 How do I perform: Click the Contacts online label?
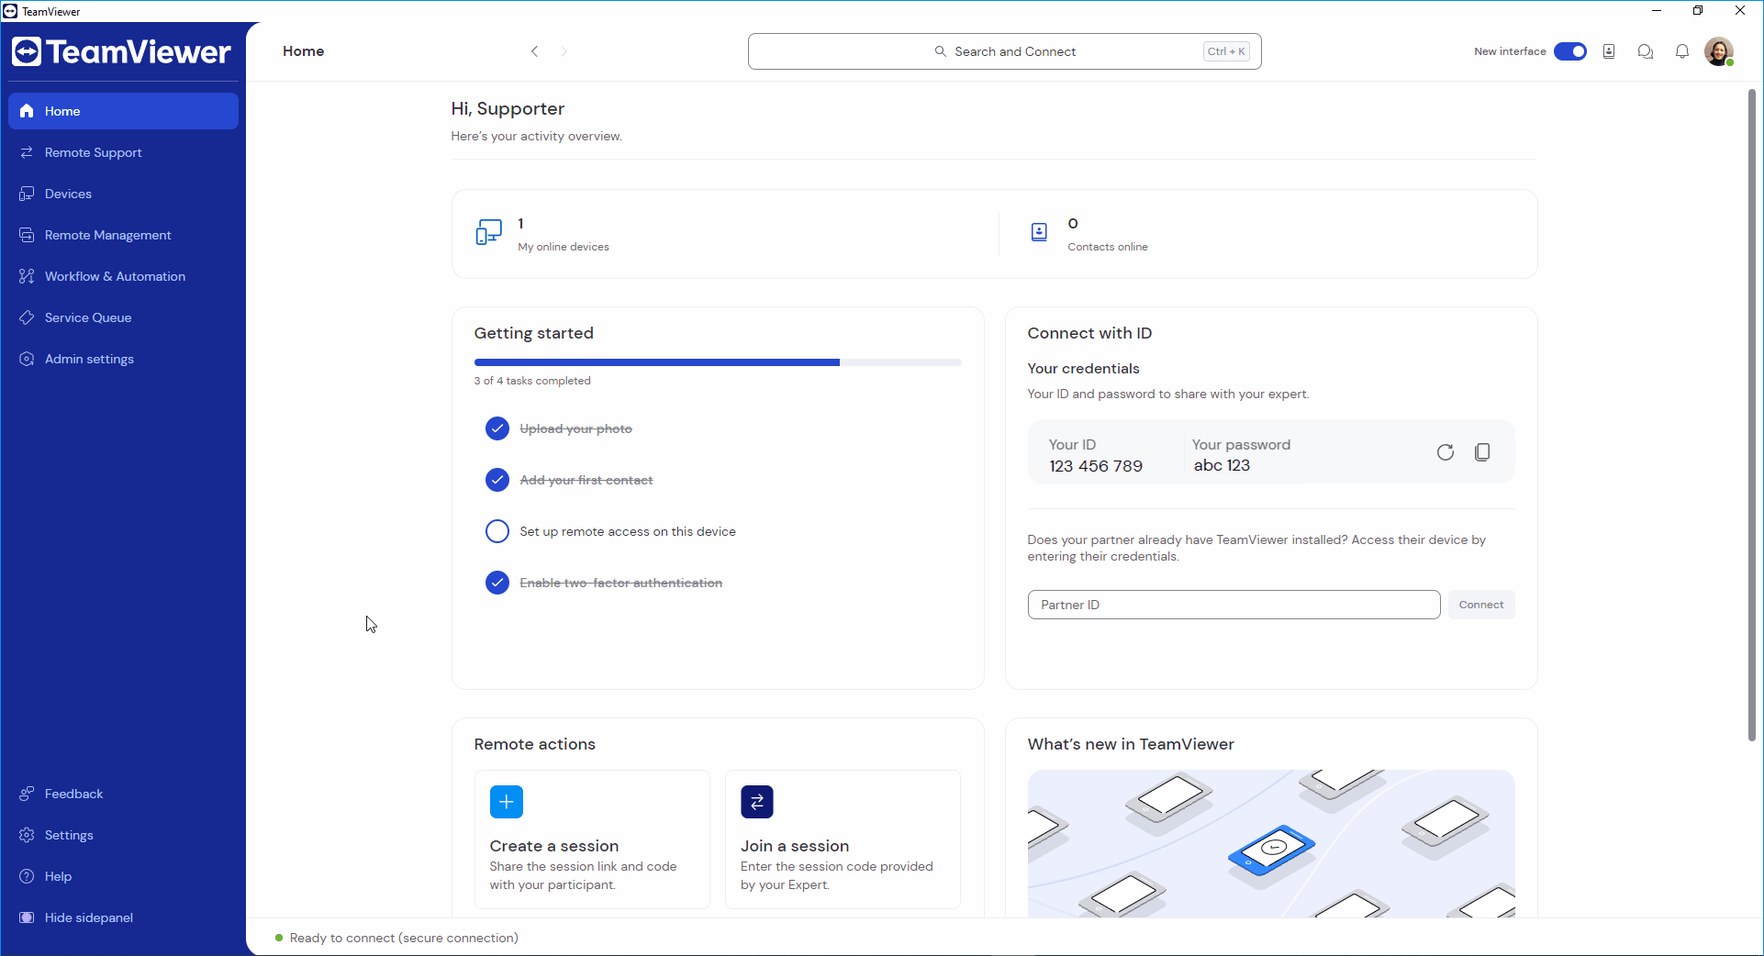point(1108,247)
